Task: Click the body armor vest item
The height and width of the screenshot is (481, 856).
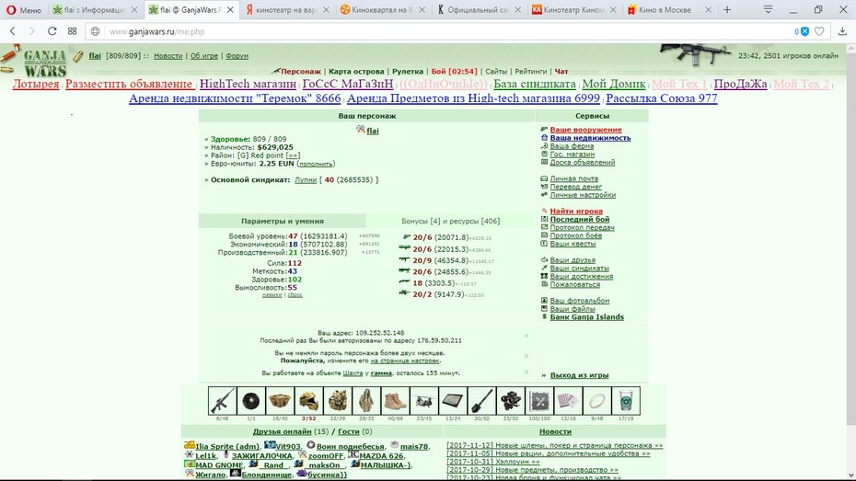Action: click(x=338, y=401)
